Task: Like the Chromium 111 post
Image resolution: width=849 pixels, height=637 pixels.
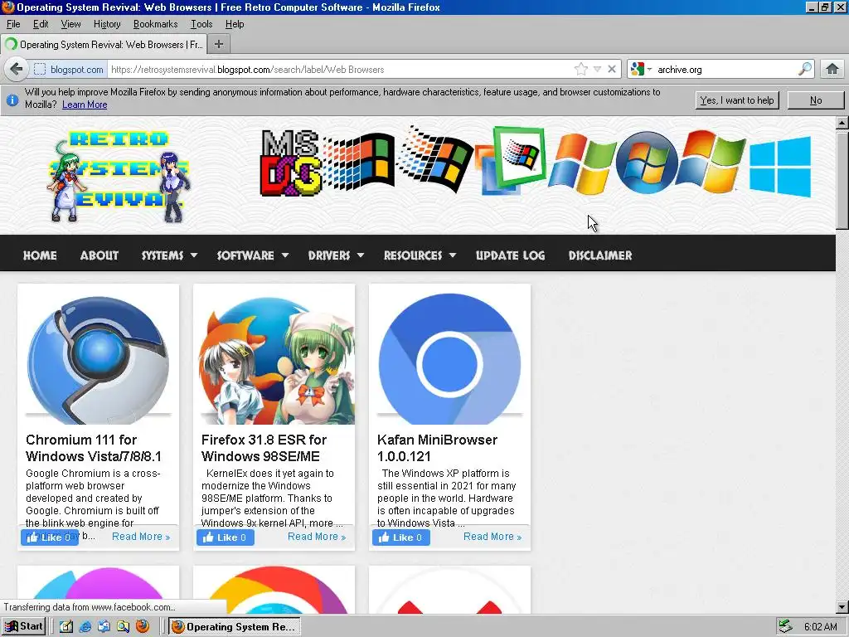Action: [49, 537]
